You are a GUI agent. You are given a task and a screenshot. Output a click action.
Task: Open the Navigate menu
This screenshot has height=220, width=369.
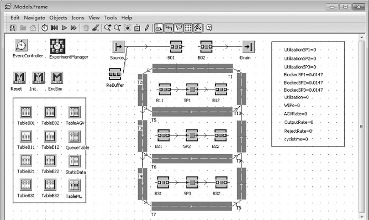point(34,17)
